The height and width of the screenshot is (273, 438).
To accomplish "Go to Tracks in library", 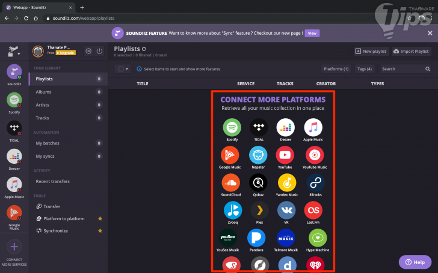I will 69,118.
